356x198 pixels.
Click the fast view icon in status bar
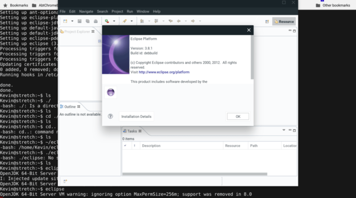[x=65, y=181]
